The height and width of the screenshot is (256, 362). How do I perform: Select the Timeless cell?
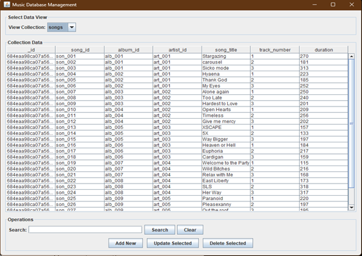(226, 115)
